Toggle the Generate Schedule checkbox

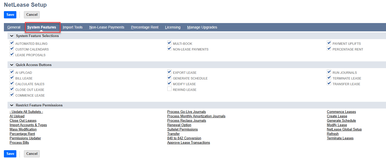coord(169,78)
